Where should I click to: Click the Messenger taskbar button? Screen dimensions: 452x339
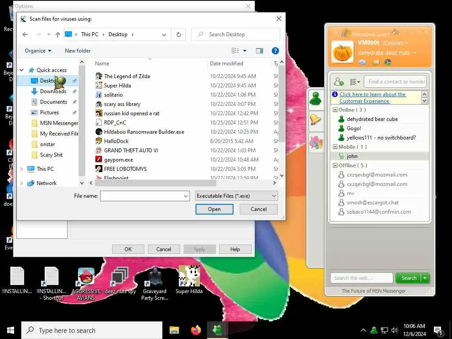click(x=217, y=330)
